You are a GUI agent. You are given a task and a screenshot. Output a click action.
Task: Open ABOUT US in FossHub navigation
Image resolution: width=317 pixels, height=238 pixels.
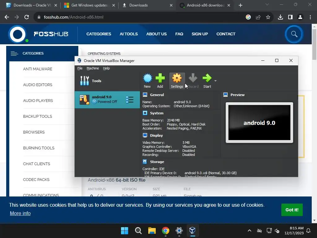(x=156, y=34)
